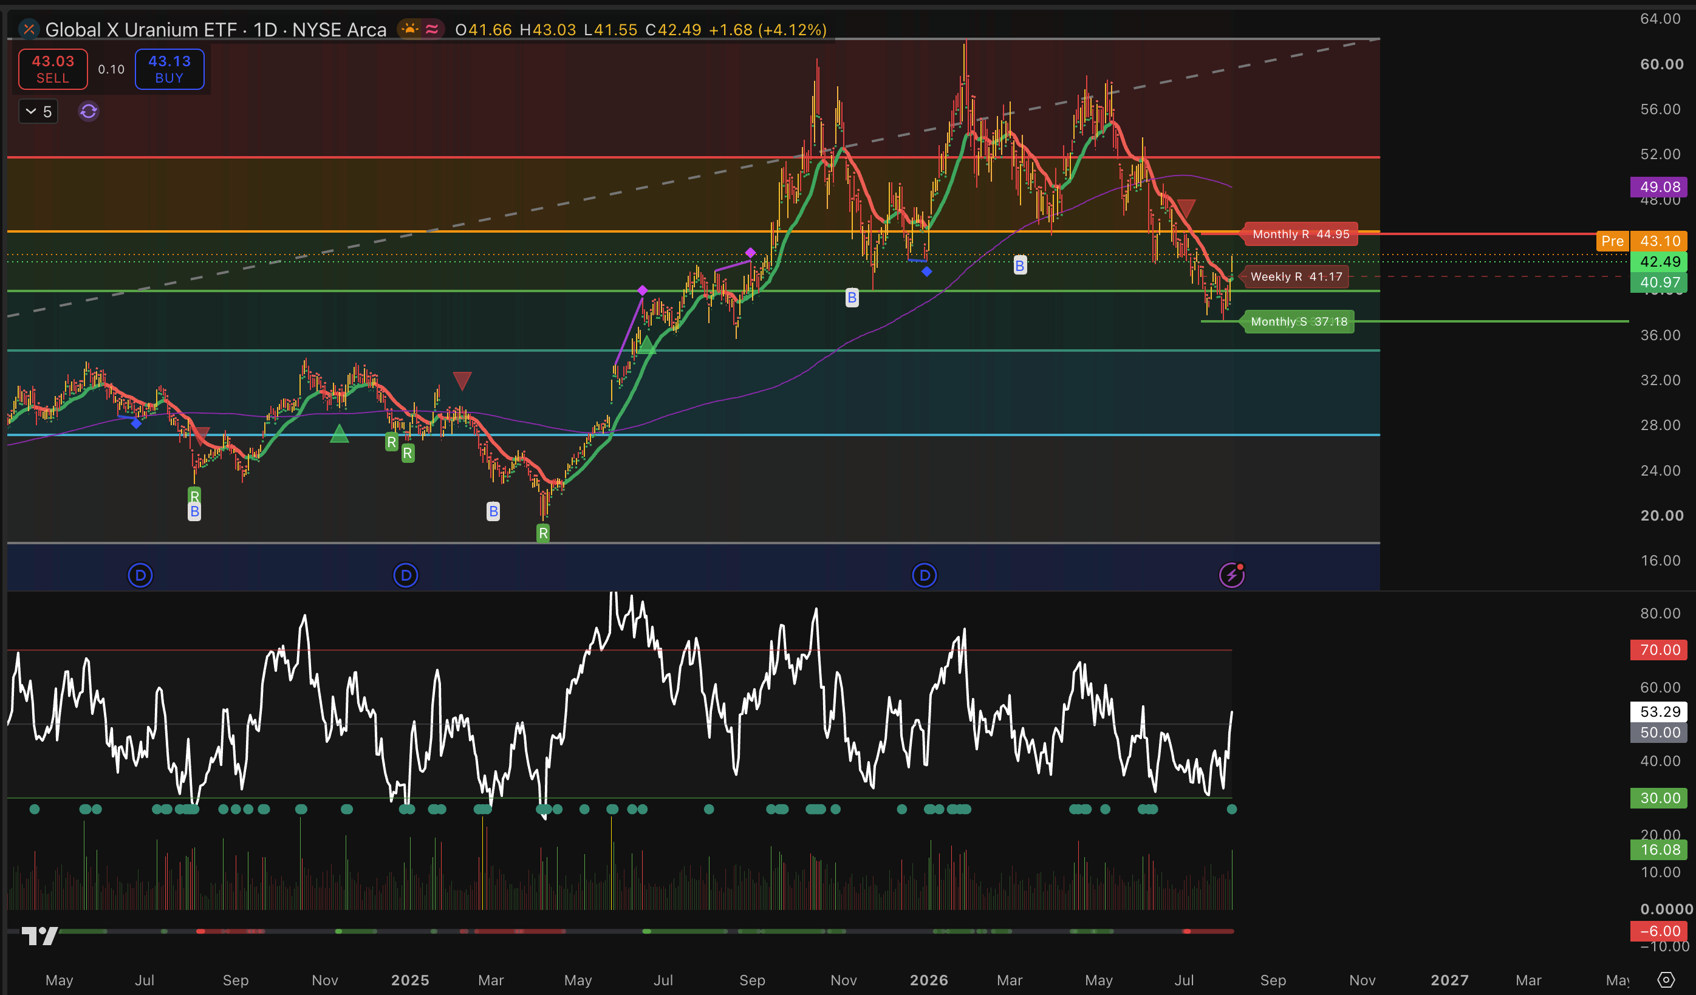Click the red -6.00 axis label

[x=1660, y=931]
